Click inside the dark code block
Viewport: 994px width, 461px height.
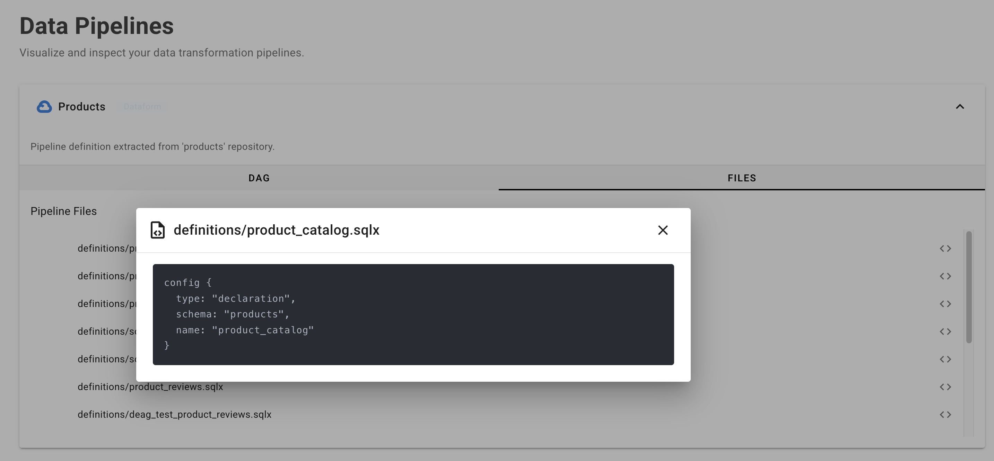tap(413, 314)
